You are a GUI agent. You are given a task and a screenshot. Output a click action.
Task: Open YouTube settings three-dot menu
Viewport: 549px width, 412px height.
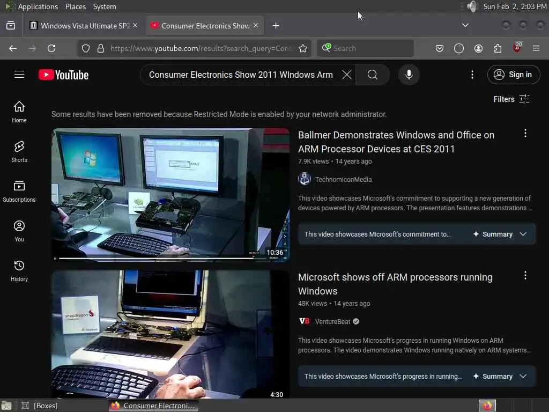tap(472, 75)
